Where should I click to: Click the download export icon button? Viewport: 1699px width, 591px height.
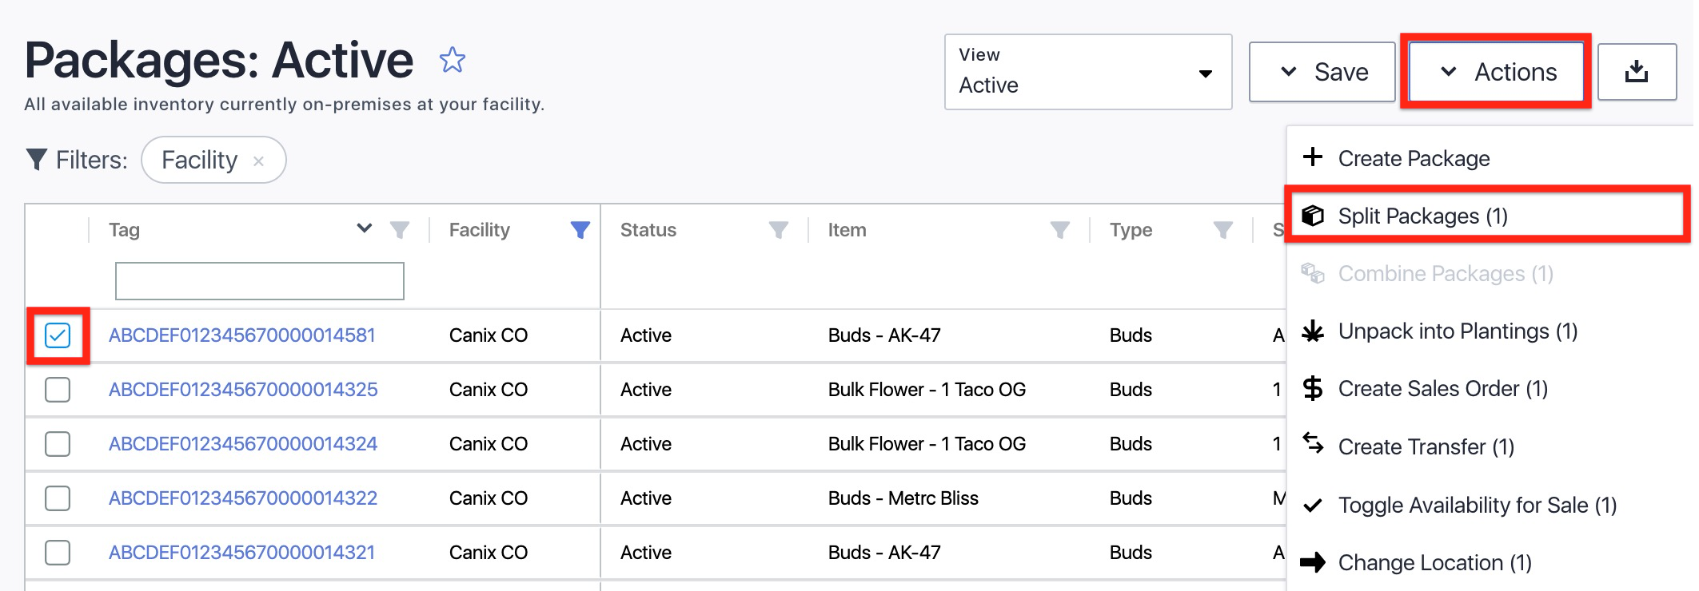point(1637,72)
